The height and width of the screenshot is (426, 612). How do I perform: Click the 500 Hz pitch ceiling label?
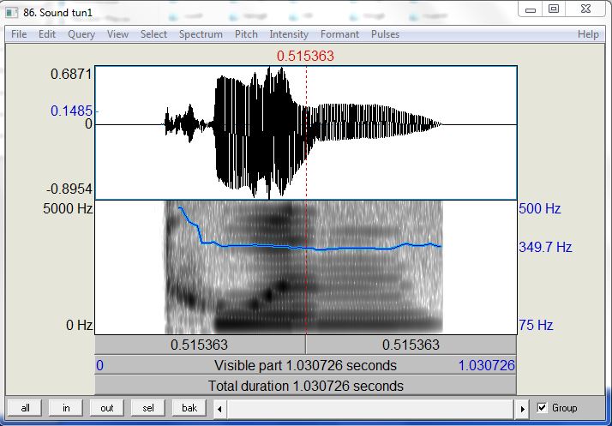[x=540, y=208]
